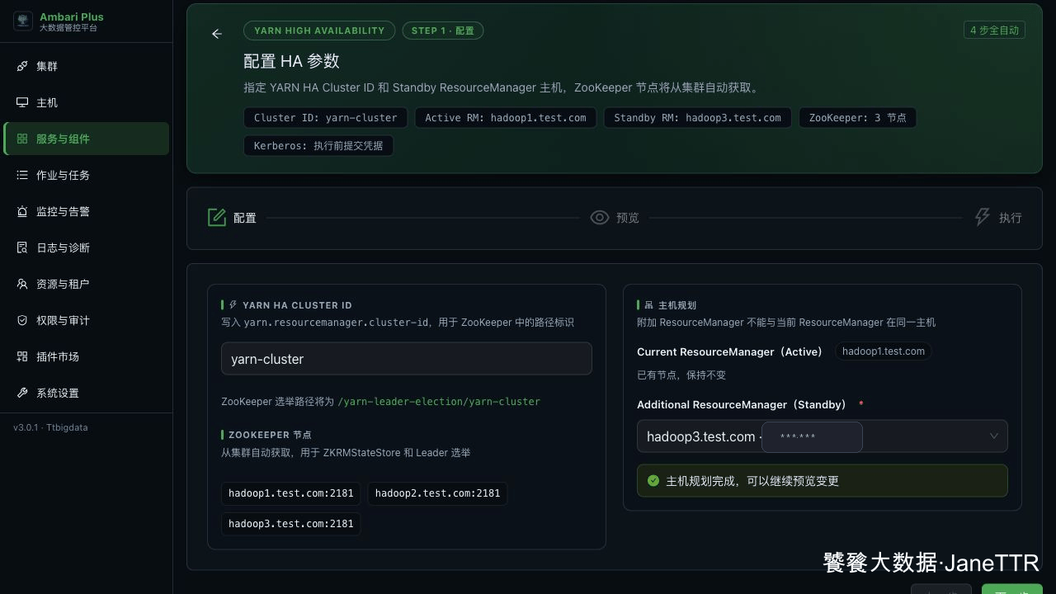The width and height of the screenshot is (1056, 594).
Task: Go to 资源与租户
Action: [87, 284]
